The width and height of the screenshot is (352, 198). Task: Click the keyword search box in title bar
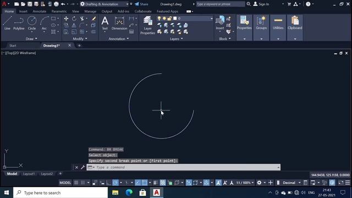220,4
